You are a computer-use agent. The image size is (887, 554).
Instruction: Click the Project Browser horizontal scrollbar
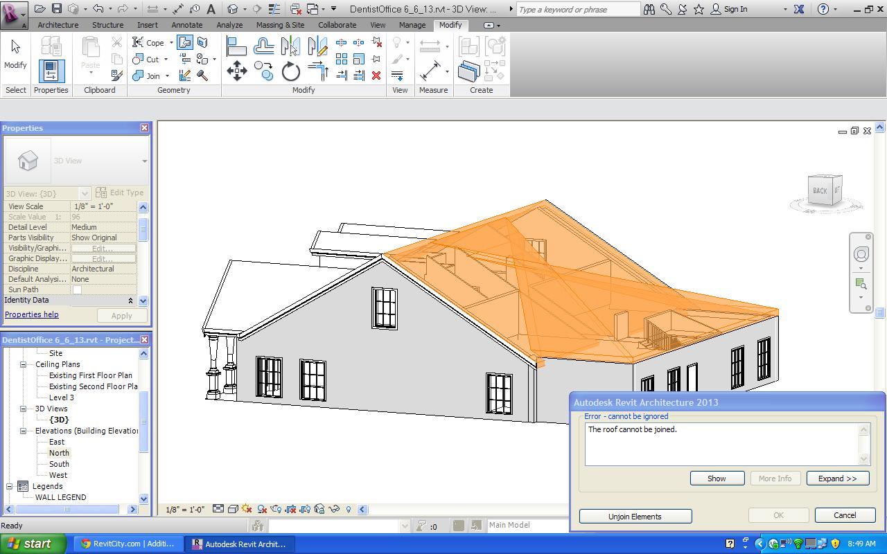coord(68,510)
